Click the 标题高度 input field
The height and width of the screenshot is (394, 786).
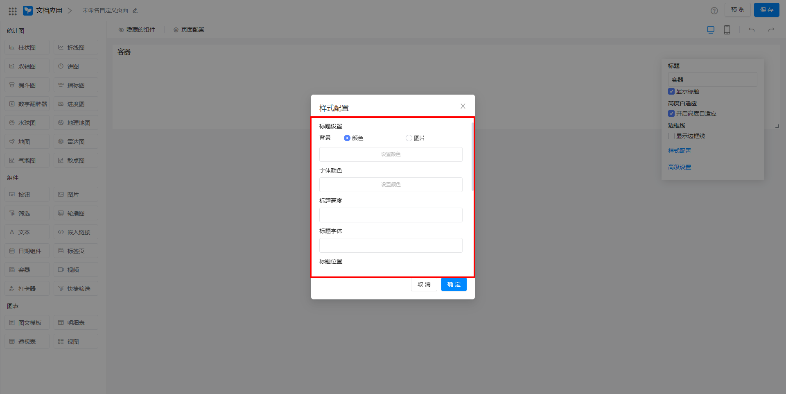tap(391, 215)
